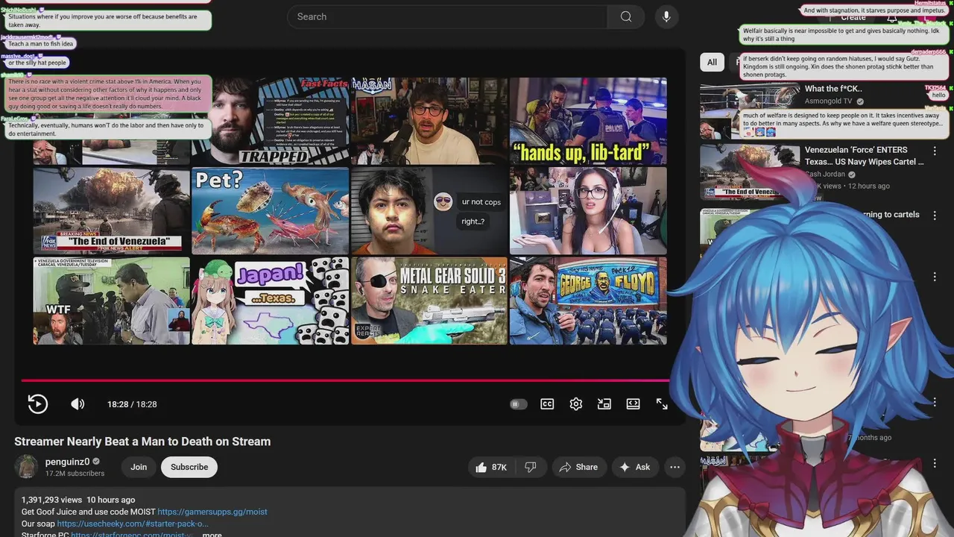This screenshot has height=537, width=954.
Task: Open the HASAN end-screen video thumbnail
Action: (429, 122)
